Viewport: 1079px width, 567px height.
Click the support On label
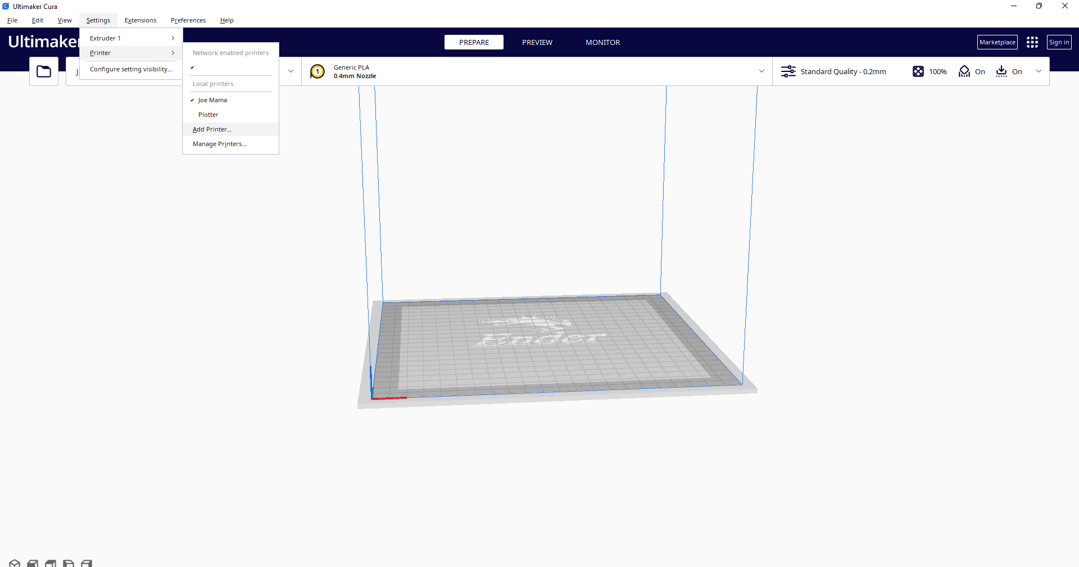click(980, 71)
